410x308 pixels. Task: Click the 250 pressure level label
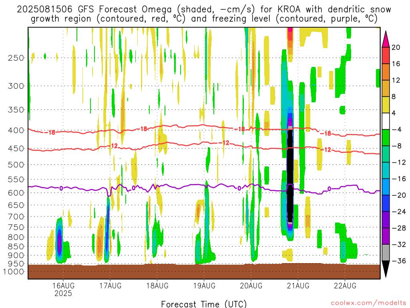point(16,58)
